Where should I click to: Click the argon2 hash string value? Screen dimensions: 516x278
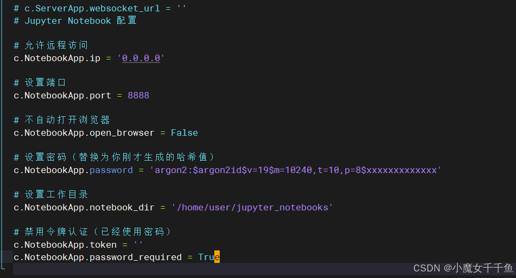tap(295, 170)
